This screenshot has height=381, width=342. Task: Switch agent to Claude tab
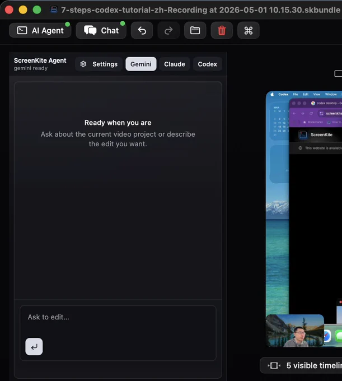tap(175, 64)
